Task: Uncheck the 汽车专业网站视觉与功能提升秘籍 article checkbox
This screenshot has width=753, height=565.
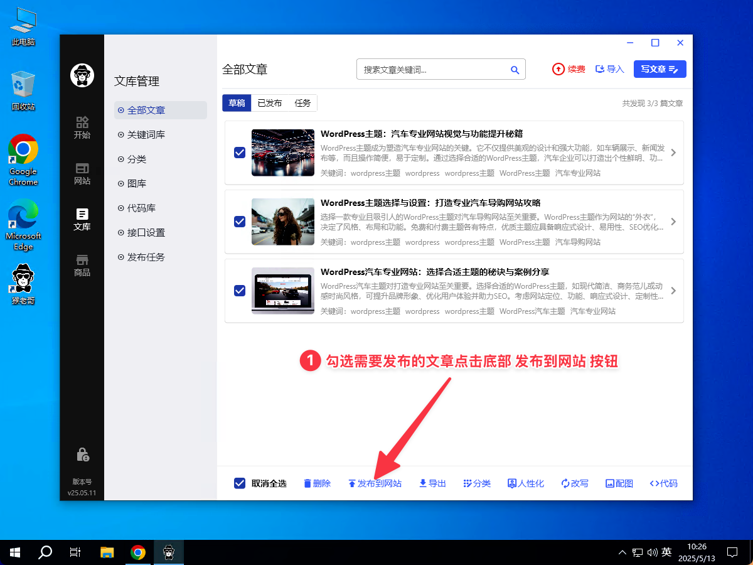Action: pyautogui.click(x=239, y=153)
